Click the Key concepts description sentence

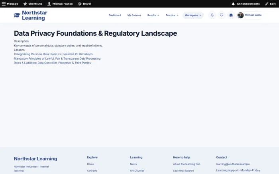58,46
